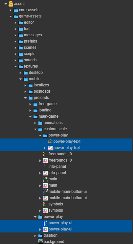133x244 pixels.
Task: Select the 'main-game' folder row
Action: click(66, 116)
